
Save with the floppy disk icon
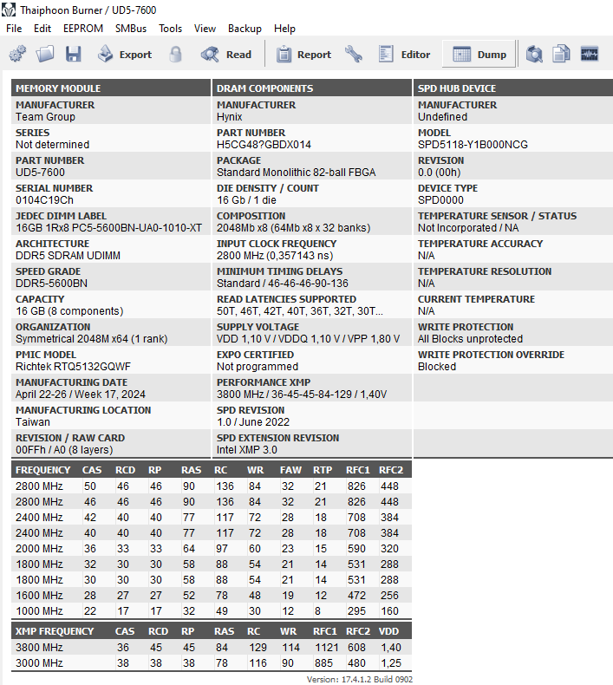click(x=73, y=54)
